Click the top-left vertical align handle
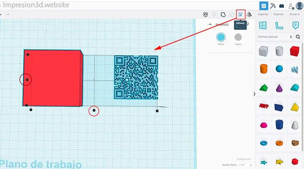 (x=28, y=55)
